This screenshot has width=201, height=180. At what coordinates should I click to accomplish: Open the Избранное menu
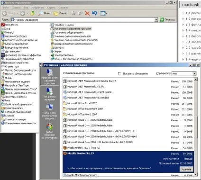pos(37,8)
